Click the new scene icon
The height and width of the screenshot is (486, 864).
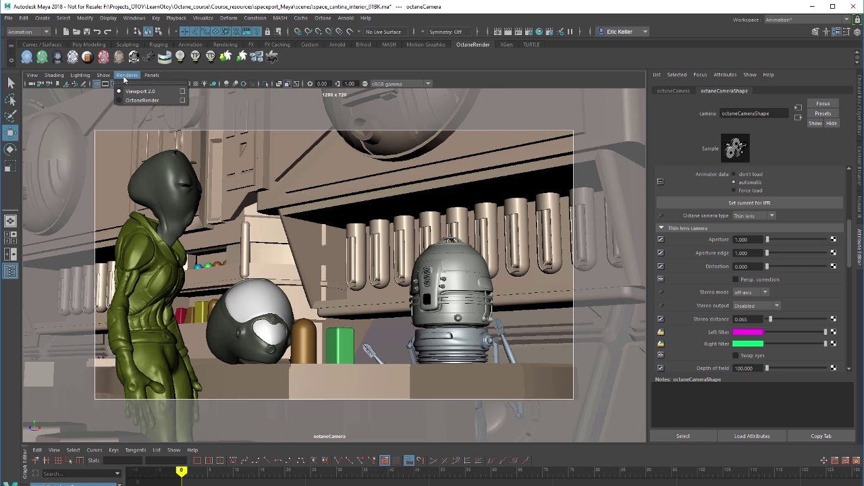point(65,32)
